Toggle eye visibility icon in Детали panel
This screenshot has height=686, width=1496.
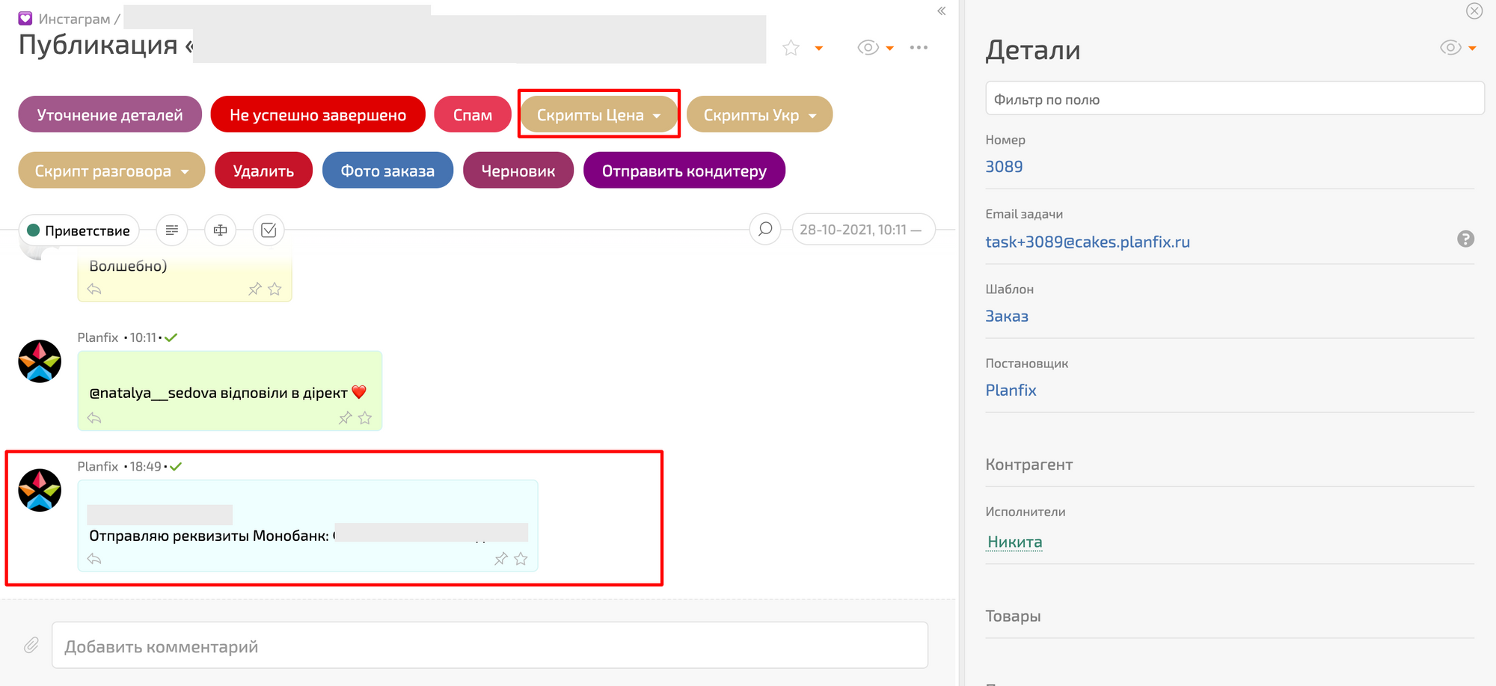(x=1450, y=48)
